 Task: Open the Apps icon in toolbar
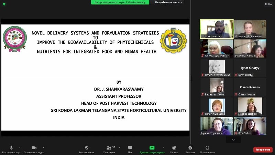207,148
